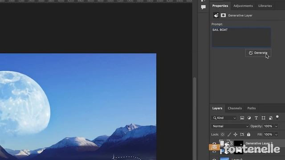Viewport: 285px width, 160px height.
Task: Filter layers by pixel layers icon
Action: 242,118
